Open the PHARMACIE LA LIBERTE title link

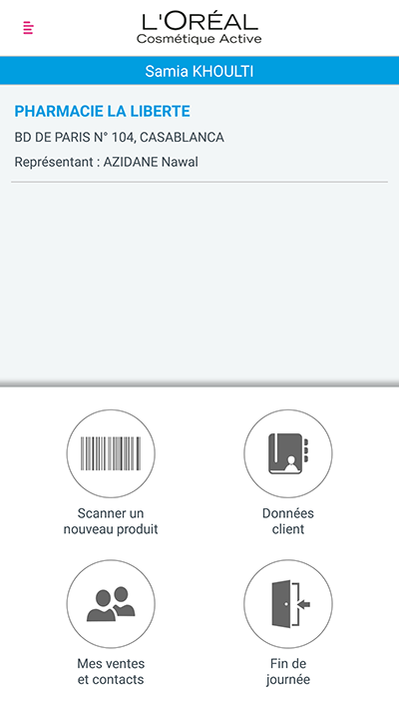[102, 112]
